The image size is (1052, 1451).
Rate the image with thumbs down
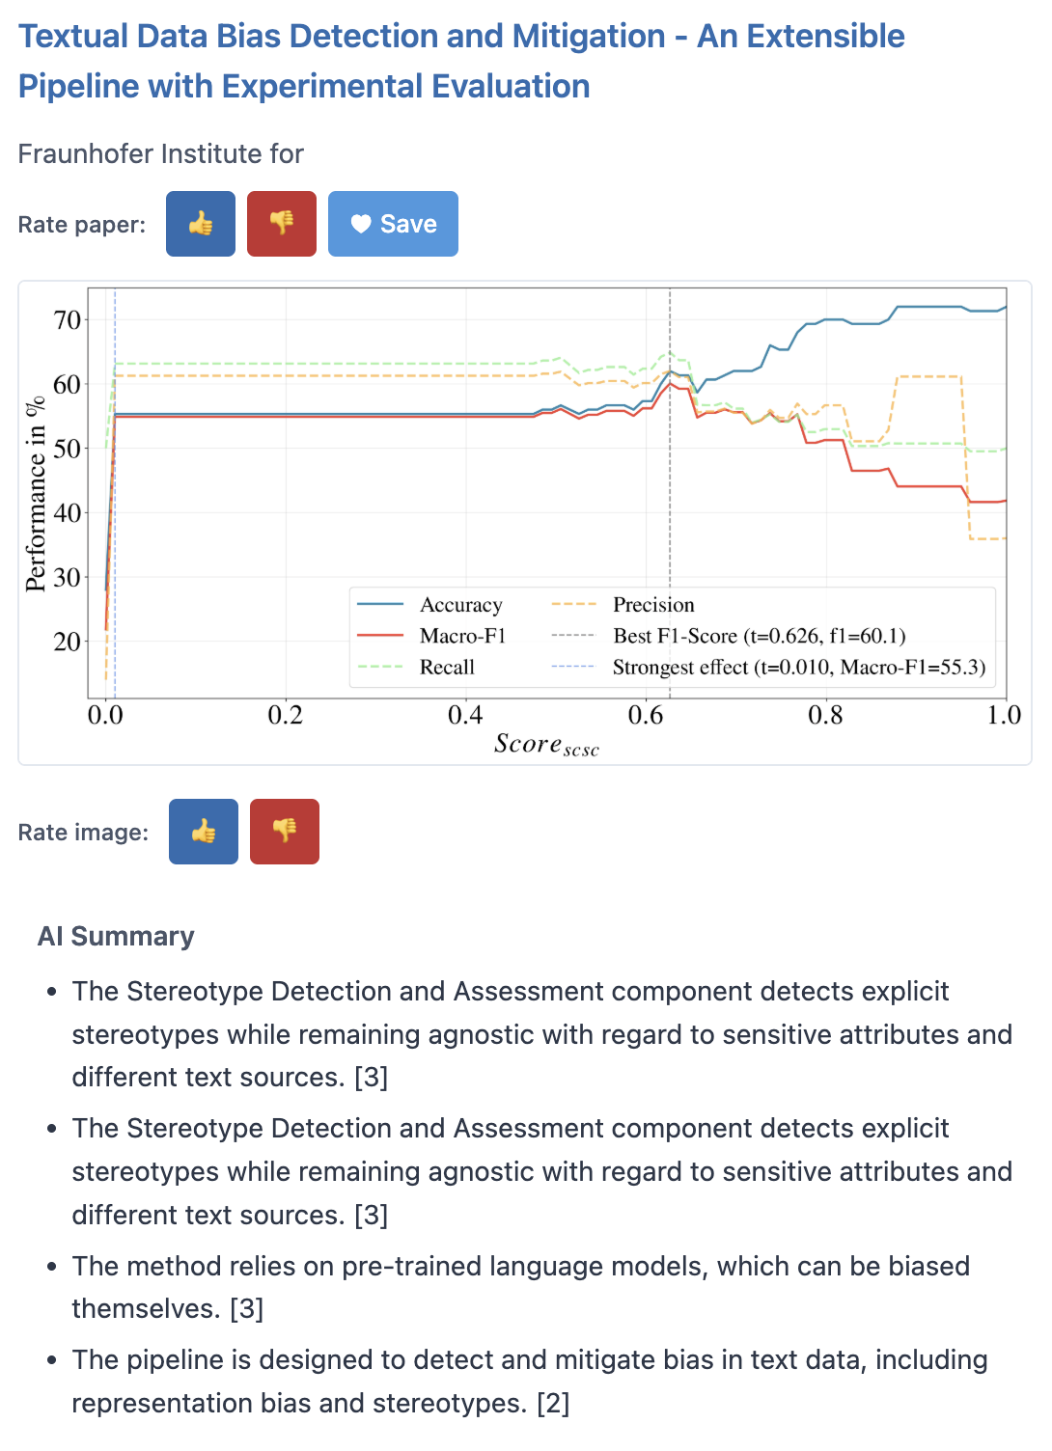coord(285,832)
